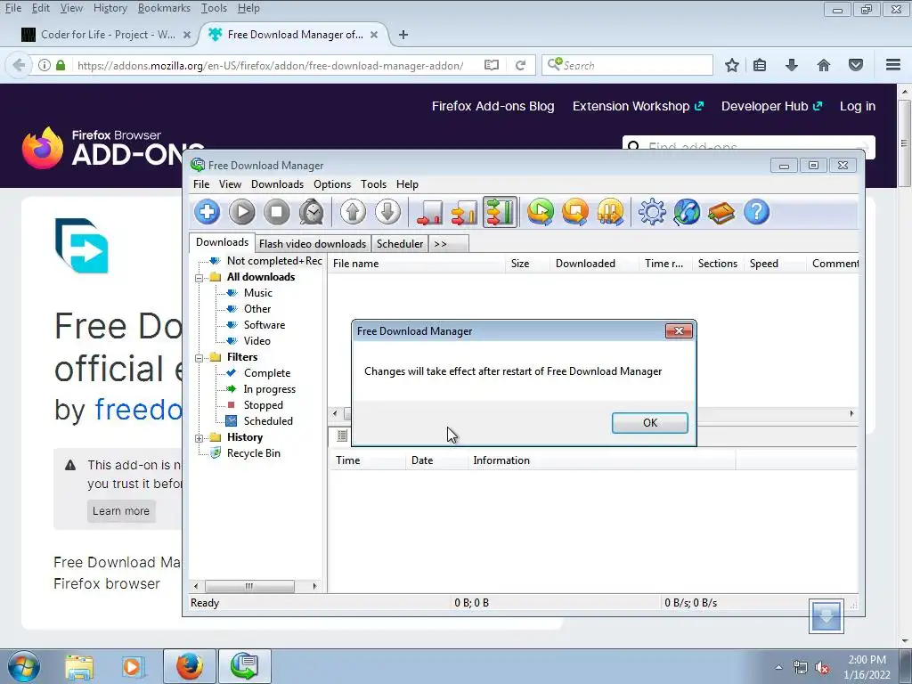Select the light traffic mode icon
This screenshot has height=684, width=912.
[430, 212]
